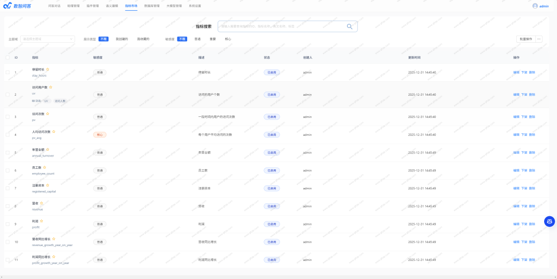557x279 pixels.
Task: Click the 核心 tag in pv_avg row
Action: (100, 135)
